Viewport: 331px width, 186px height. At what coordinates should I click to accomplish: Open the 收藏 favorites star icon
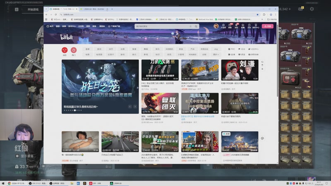coord(243,26)
